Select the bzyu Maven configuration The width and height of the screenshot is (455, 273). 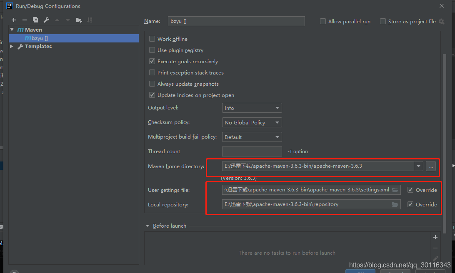coord(74,38)
